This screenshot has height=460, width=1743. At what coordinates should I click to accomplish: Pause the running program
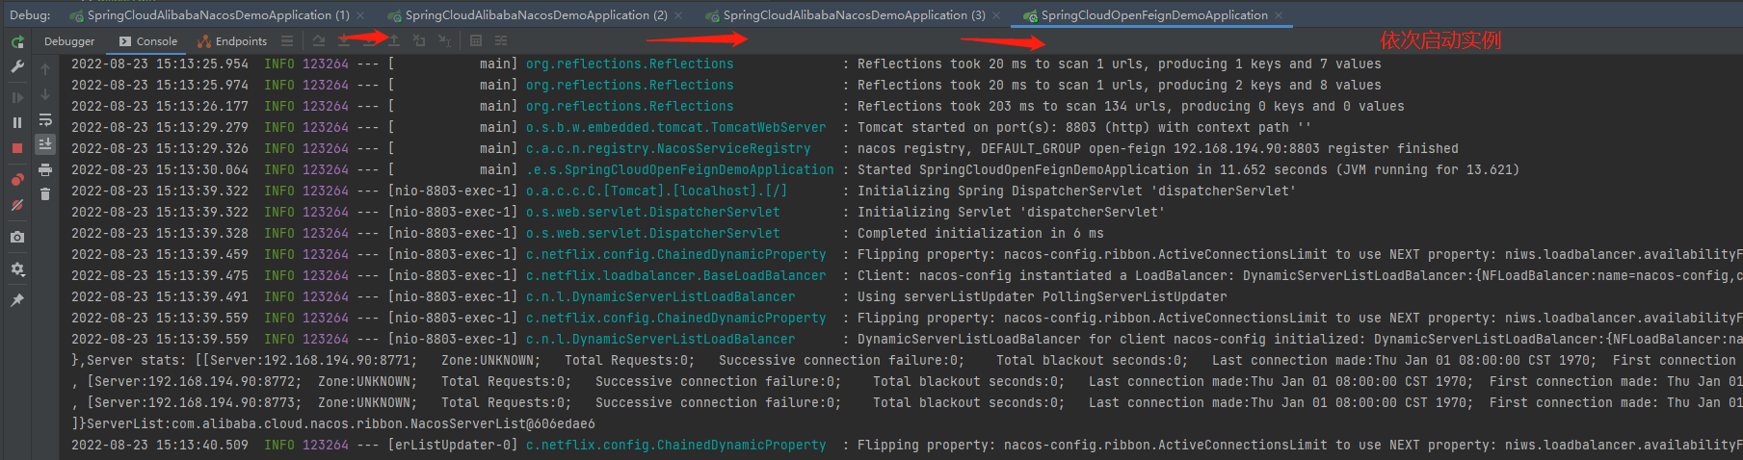click(17, 122)
